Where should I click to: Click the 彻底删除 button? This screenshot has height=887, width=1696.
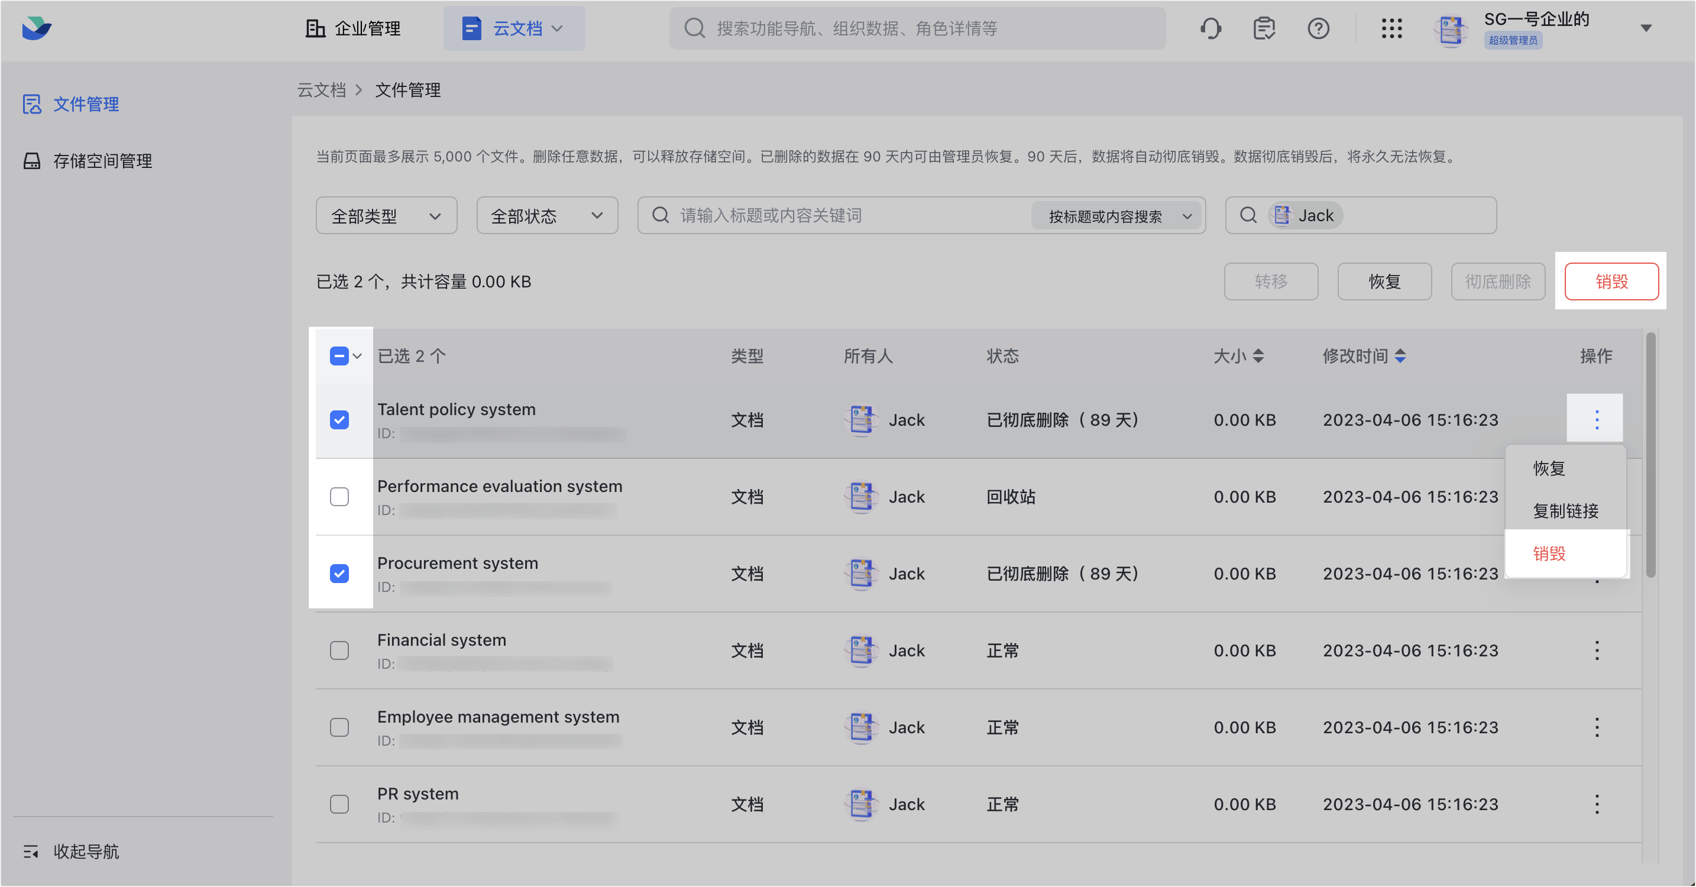coord(1498,281)
